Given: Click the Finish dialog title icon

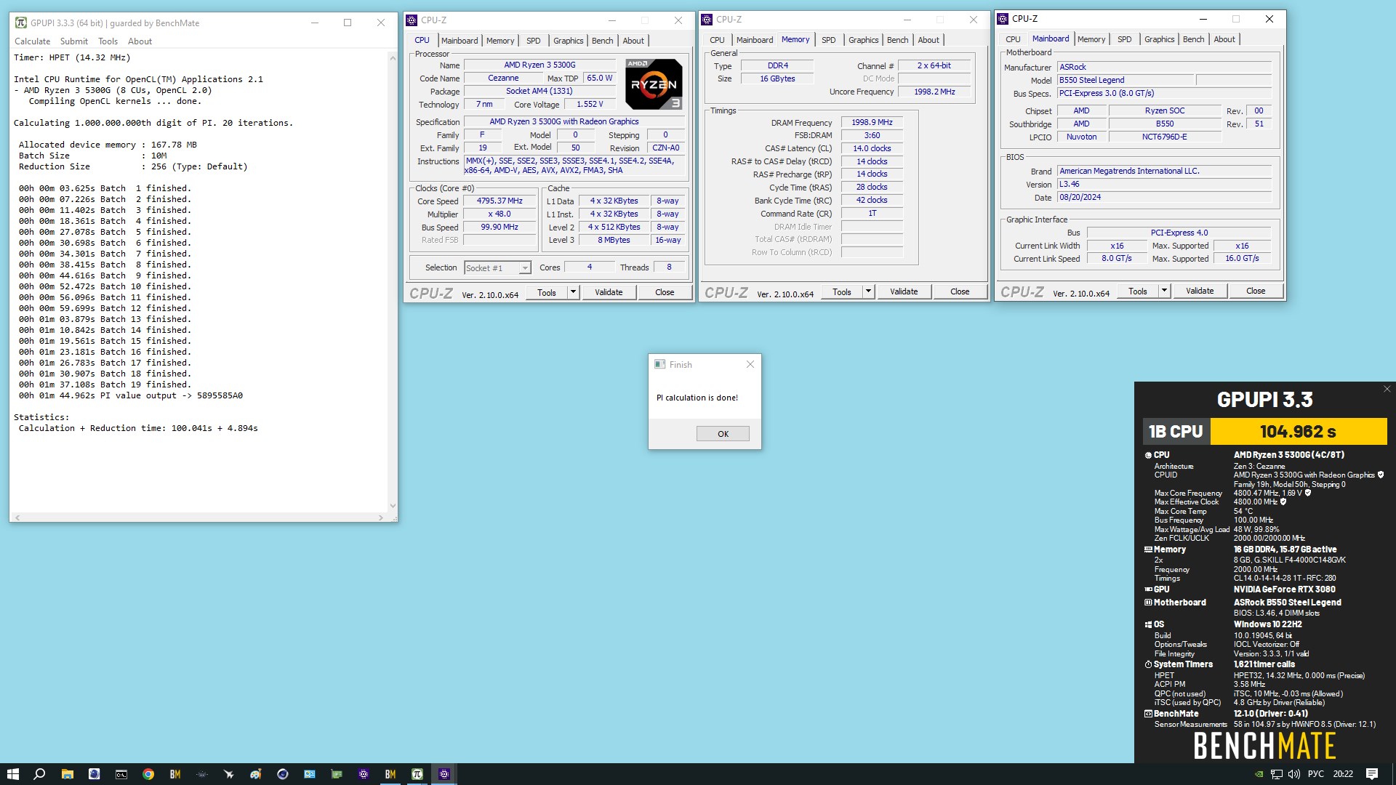Looking at the screenshot, I should click(659, 364).
